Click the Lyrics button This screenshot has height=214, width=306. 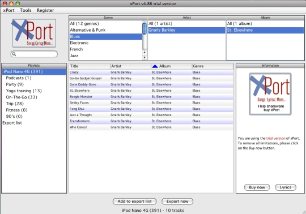coord(285,187)
